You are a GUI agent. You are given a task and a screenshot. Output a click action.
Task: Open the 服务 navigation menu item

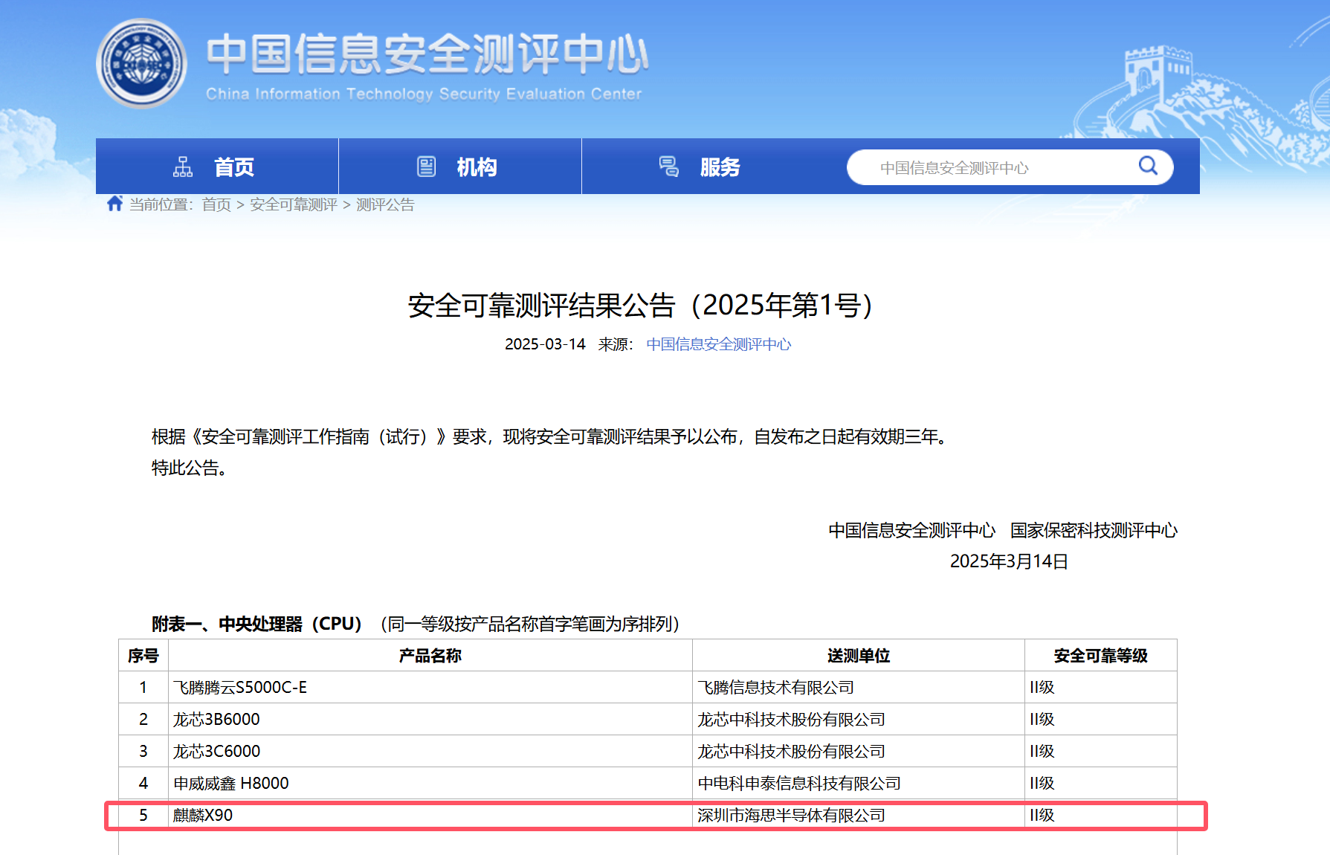tap(720, 167)
